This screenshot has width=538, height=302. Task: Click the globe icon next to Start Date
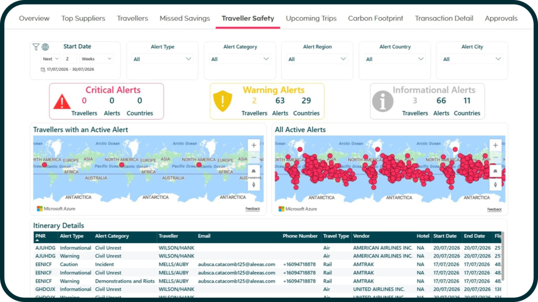tap(45, 47)
